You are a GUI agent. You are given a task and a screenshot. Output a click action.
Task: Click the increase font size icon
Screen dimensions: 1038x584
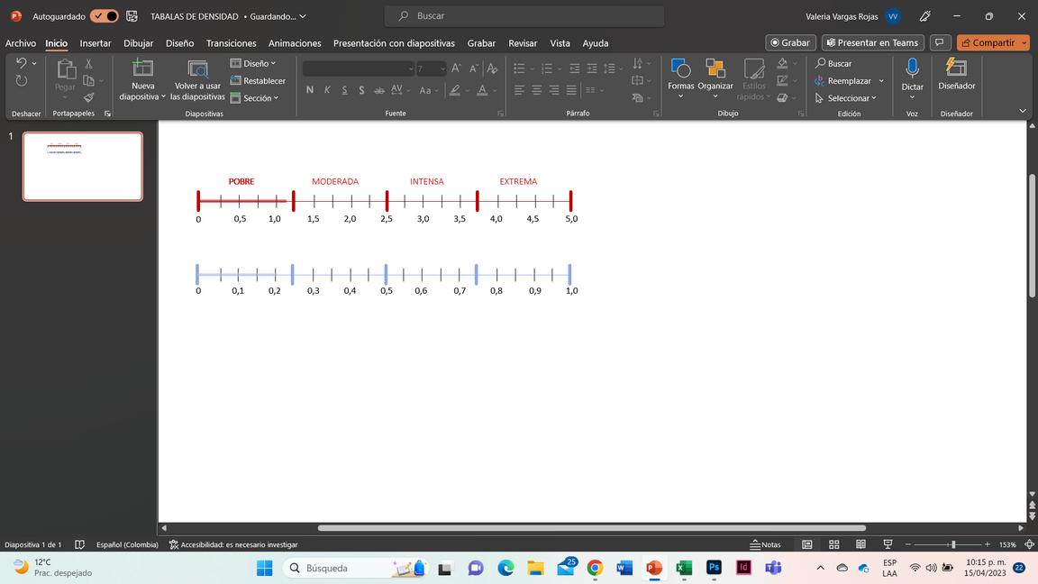pyautogui.click(x=456, y=68)
